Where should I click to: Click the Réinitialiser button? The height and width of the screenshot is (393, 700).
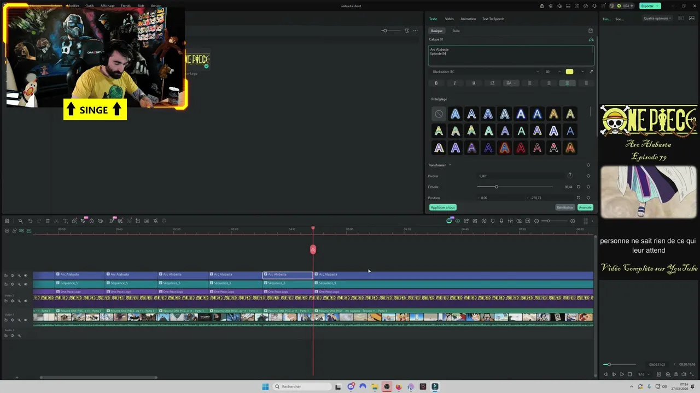(565, 207)
